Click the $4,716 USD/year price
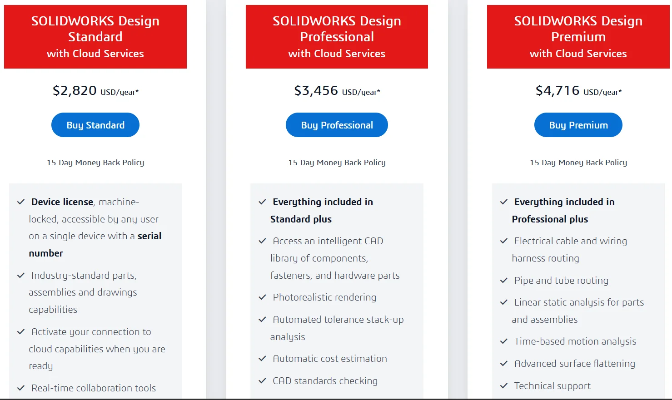 pos(578,91)
